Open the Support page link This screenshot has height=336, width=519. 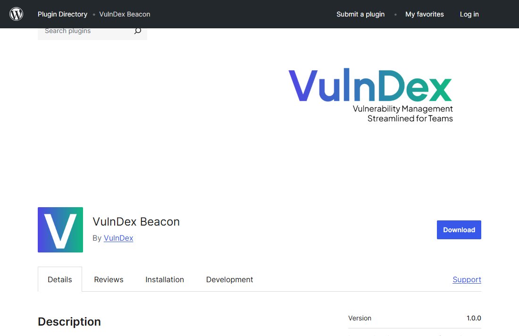point(467,279)
